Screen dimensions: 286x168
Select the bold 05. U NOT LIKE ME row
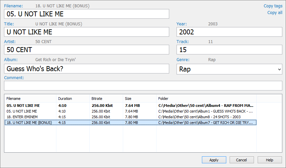pos(130,106)
